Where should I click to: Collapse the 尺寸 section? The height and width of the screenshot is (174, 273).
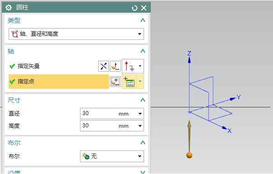(143, 100)
